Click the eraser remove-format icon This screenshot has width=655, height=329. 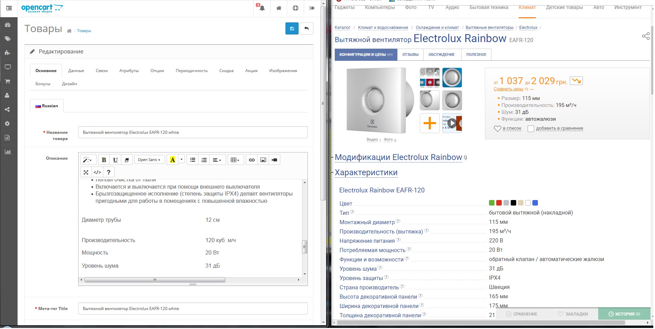point(127,160)
